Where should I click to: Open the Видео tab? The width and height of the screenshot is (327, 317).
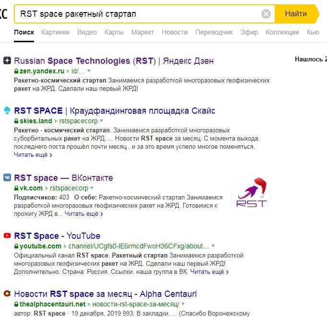coord(87,32)
